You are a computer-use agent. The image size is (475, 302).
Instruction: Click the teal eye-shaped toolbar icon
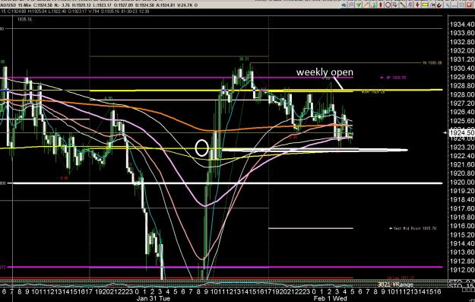click(344, 5)
